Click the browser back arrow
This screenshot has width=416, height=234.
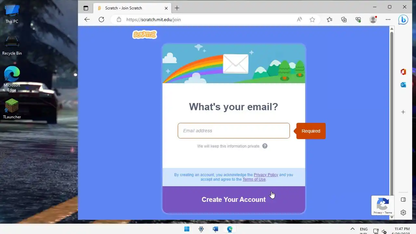[x=87, y=19]
